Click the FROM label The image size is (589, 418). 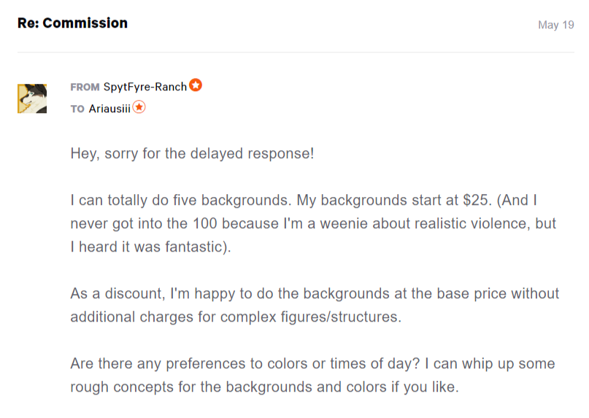(x=85, y=87)
